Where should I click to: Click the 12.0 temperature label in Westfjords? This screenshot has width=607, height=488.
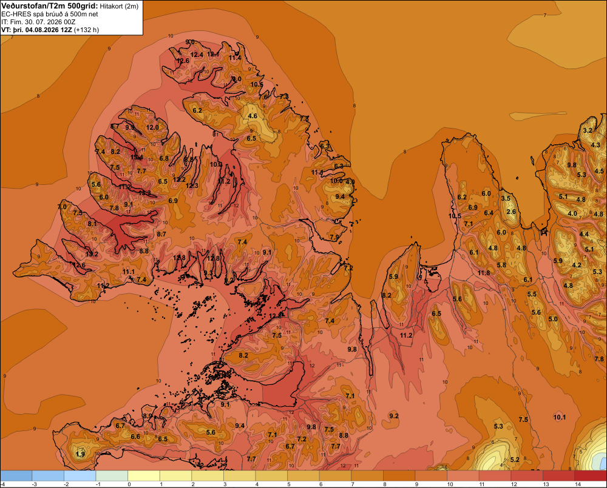pyautogui.click(x=152, y=127)
